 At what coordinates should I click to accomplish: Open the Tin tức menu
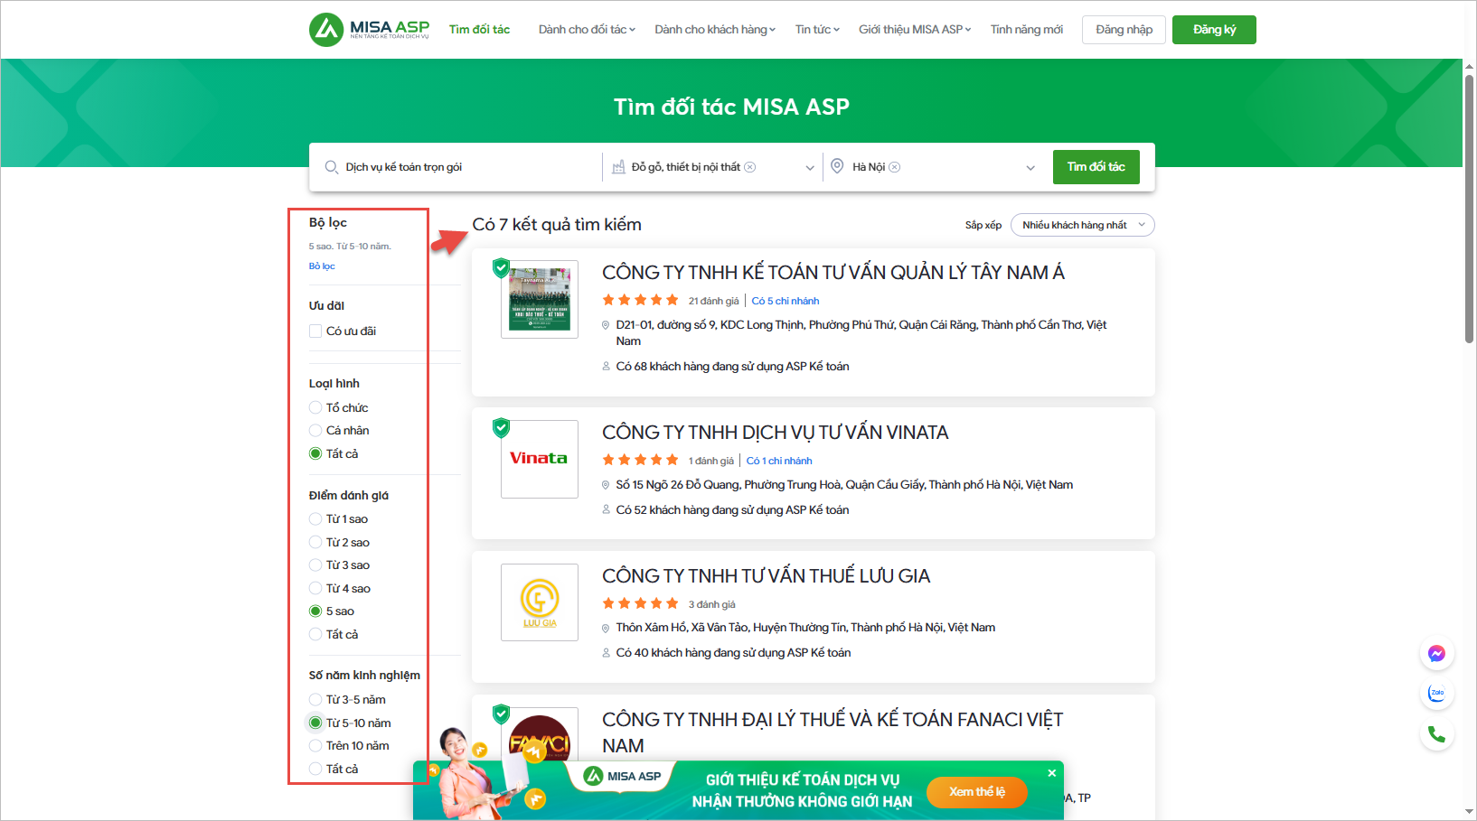[817, 30]
